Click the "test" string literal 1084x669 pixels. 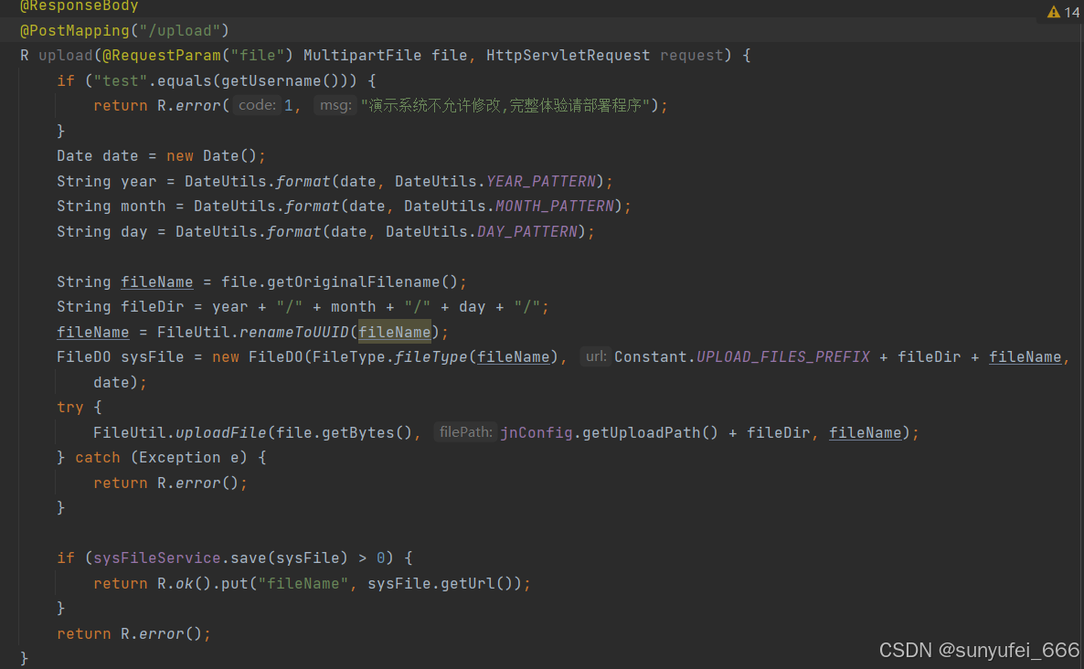(x=121, y=80)
